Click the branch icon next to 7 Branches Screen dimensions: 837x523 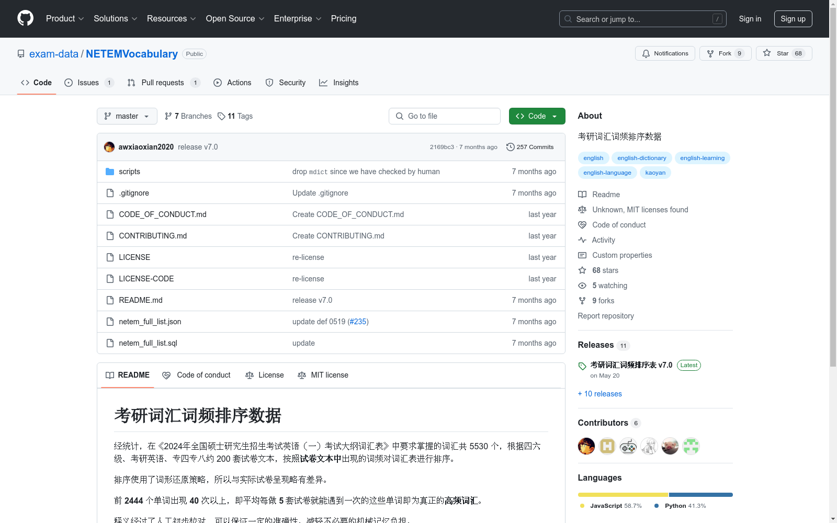click(168, 116)
